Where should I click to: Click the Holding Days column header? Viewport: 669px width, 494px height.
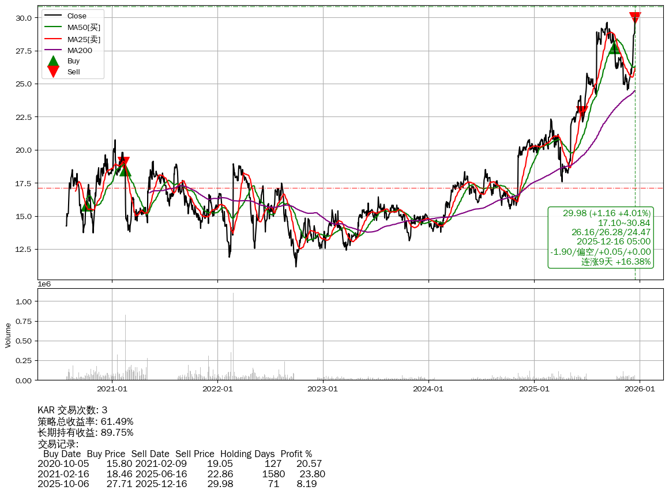[x=247, y=454]
